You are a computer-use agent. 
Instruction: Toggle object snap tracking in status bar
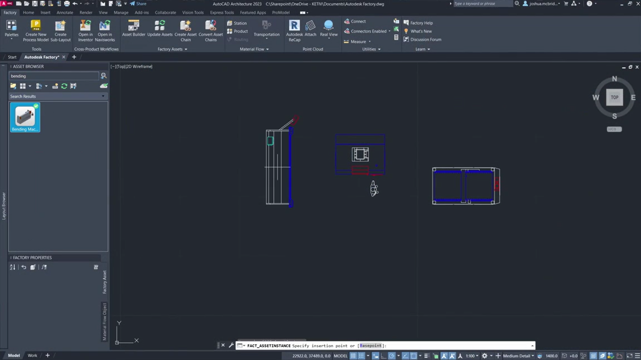tap(405, 356)
